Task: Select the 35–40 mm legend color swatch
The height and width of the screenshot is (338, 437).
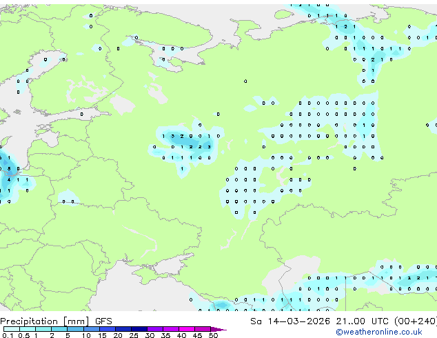Action: pos(170,329)
